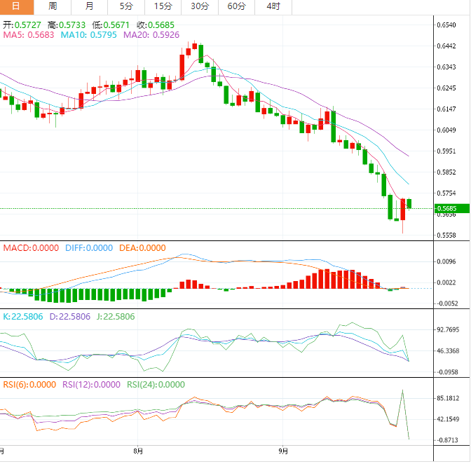
Task: Click the 8月 marker on time axis
Action: coord(138,451)
